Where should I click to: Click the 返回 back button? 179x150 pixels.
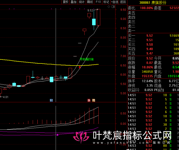pos(123,2)
